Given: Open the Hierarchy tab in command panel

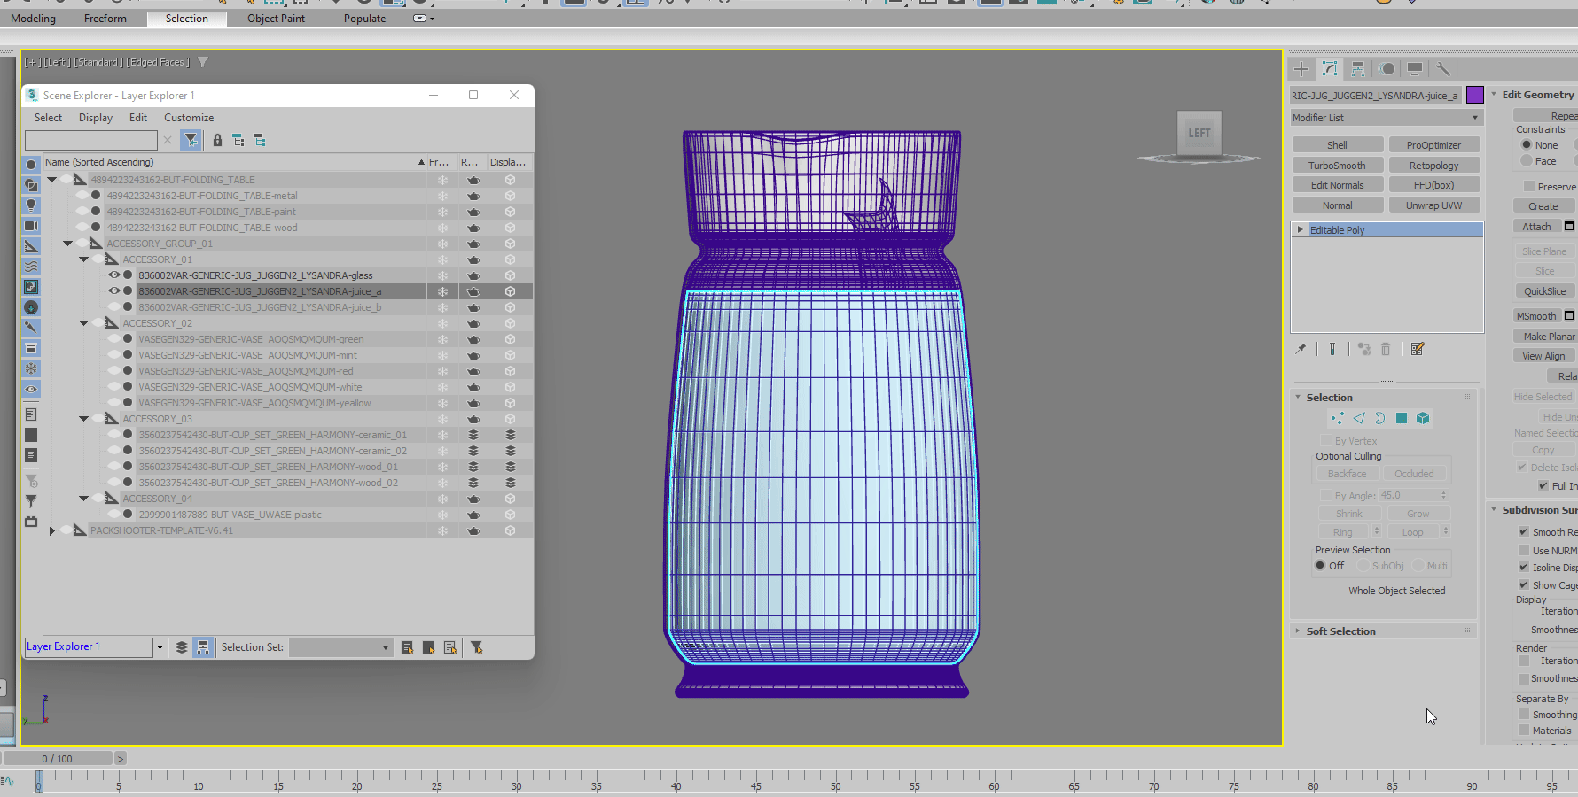Looking at the screenshot, I should [x=1357, y=69].
